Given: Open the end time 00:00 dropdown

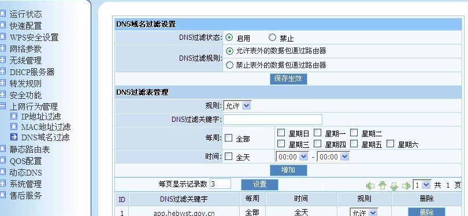Looking at the screenshot, I should coord(333,157).
